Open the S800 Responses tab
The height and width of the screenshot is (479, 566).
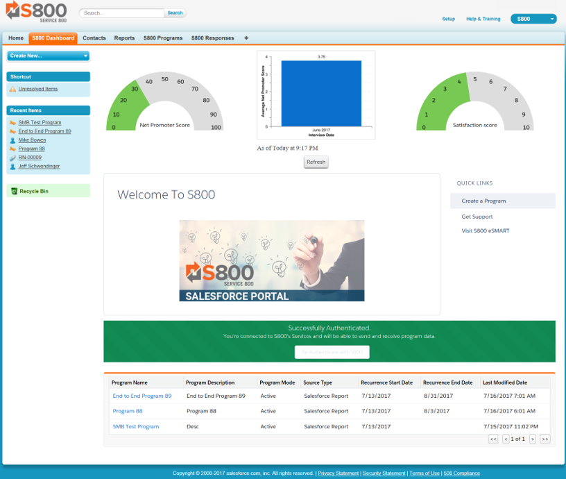point(213,38)
